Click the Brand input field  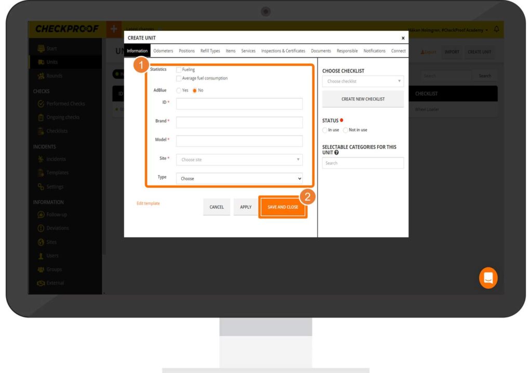[x=239, y=122]
